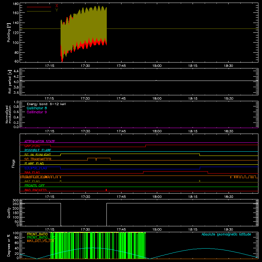Click the A47_FLAG label
262x262 pixels.
[32, 181]
